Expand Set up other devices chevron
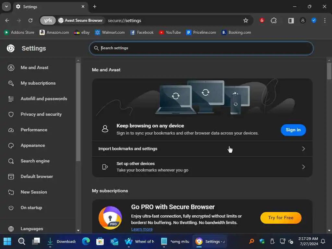The height and width of the screenshot is (249, 332). pos(303,167)
